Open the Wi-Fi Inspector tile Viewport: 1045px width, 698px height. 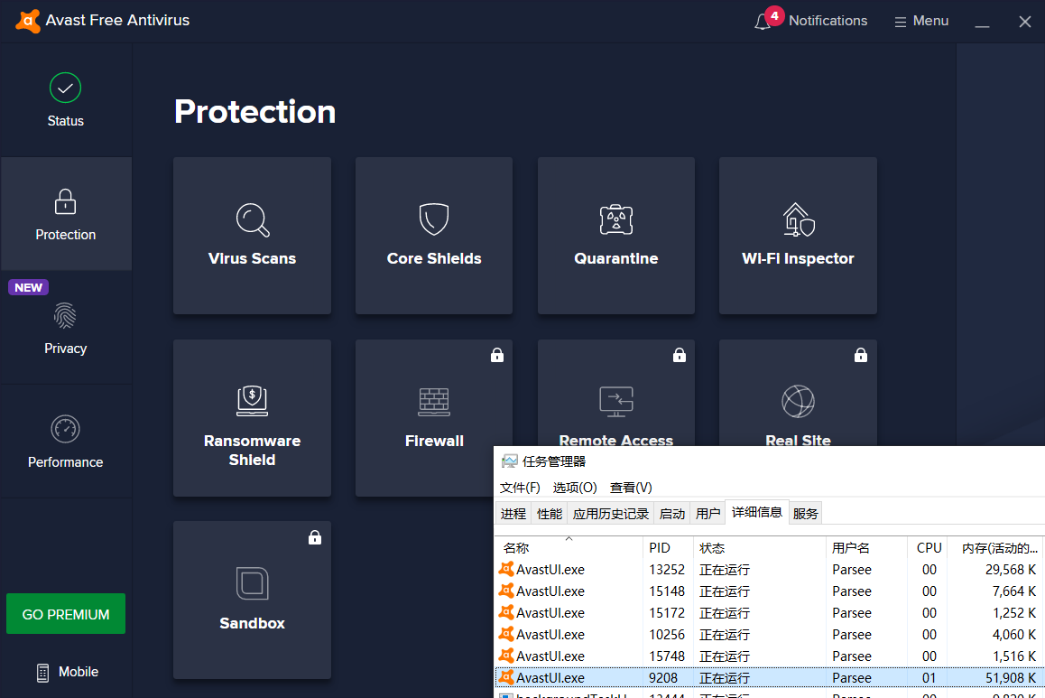point(798,236)
